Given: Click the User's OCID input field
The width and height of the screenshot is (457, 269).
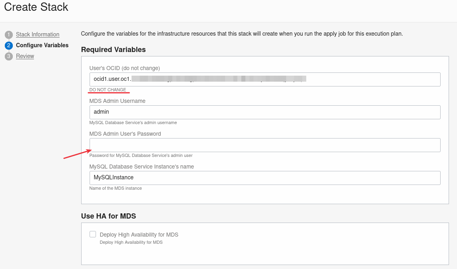Looking at the screenshot, I should [x=265, y=79].
